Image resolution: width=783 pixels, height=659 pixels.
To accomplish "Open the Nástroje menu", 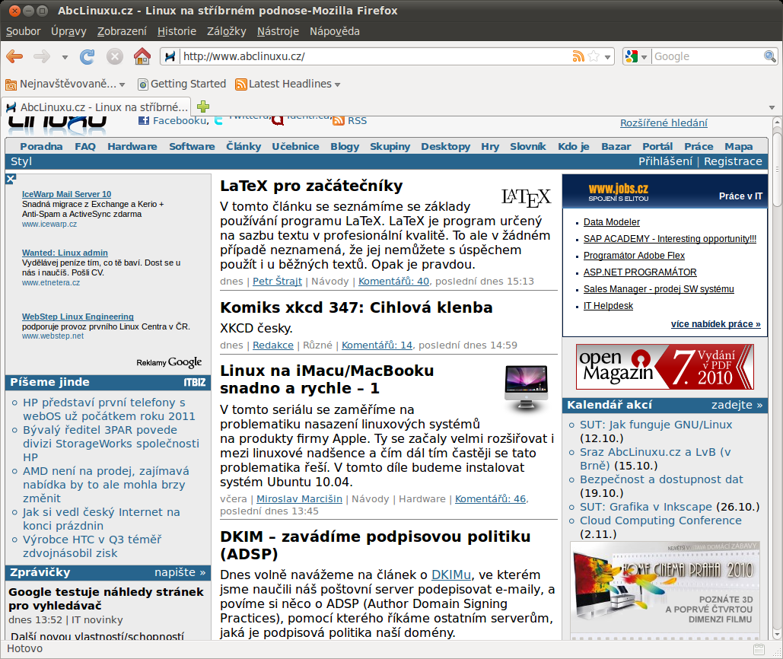I will 279,31.
